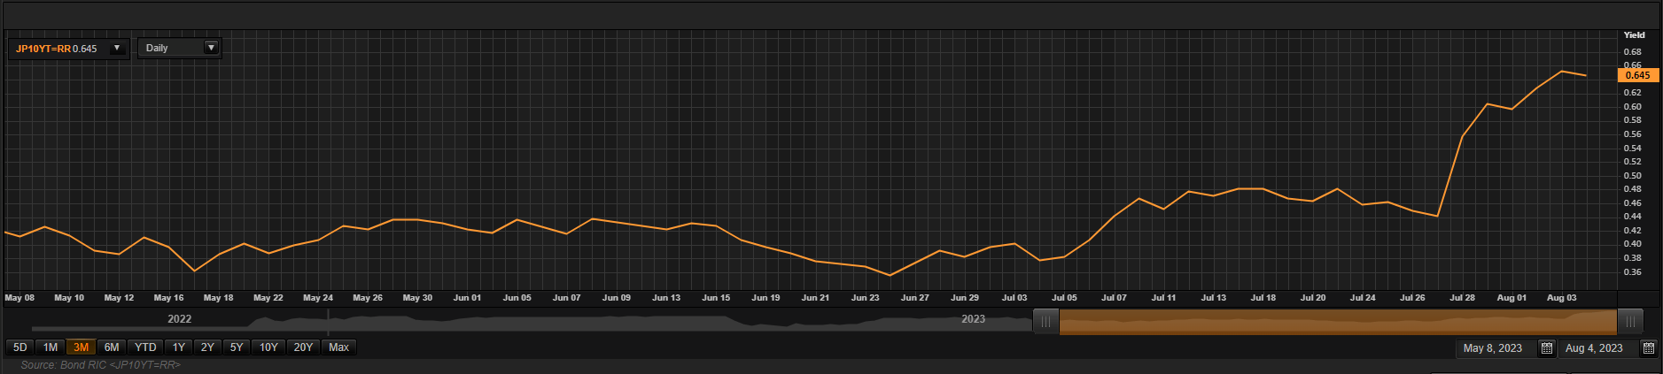Click the 2023 label in the navigator
This screenshot has height=374, width=1663.
pos(973,319)
